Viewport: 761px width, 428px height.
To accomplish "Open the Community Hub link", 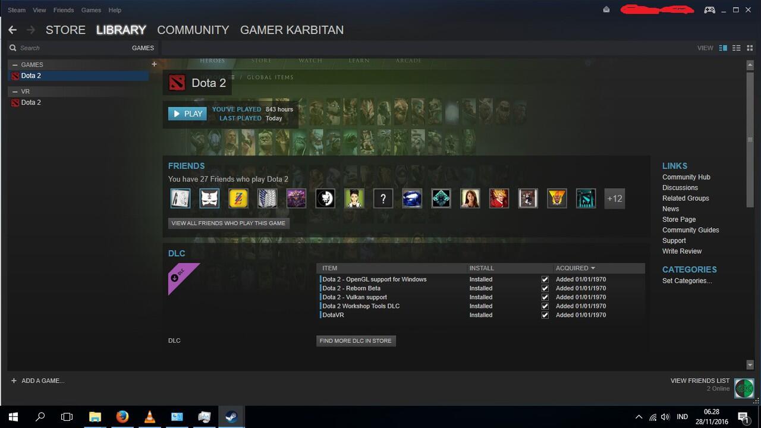I will point(686,177).
